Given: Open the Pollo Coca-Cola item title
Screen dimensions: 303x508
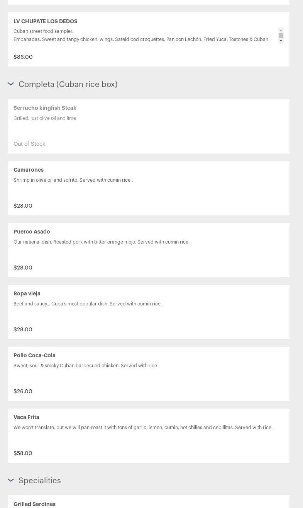Looking at the screenshot, I should [x=34, y=355].
